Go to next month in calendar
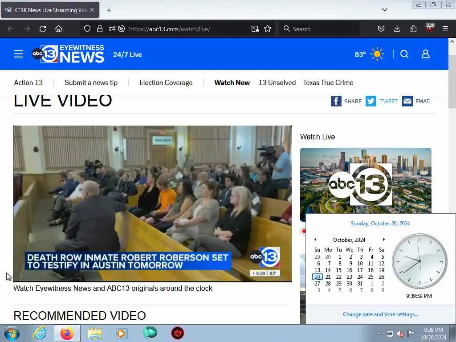The height and width of the screenshot is (342, 456). tap(383, 239)
